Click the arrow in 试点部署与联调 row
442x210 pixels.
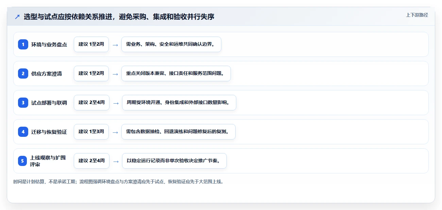(x=116, y=103)
